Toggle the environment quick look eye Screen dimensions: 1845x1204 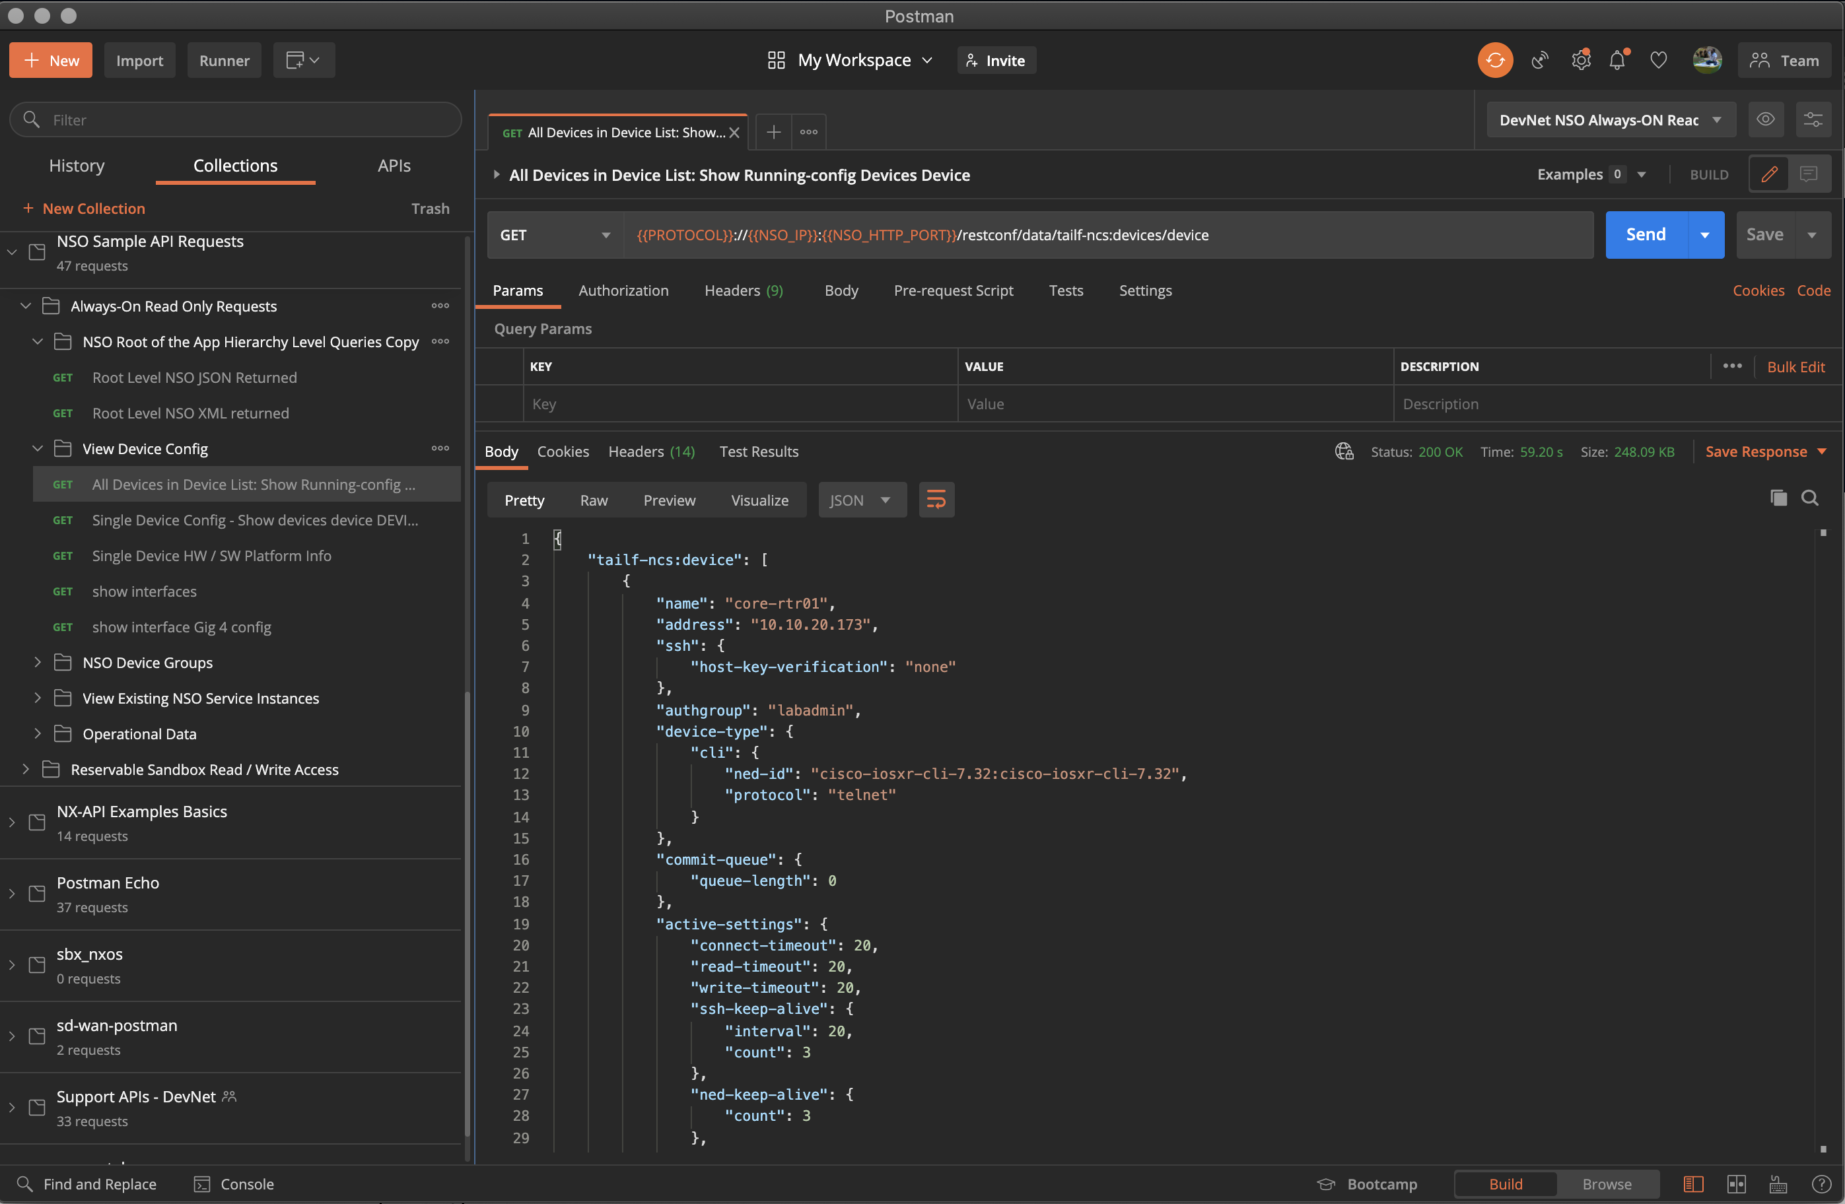click(1765, 119)
